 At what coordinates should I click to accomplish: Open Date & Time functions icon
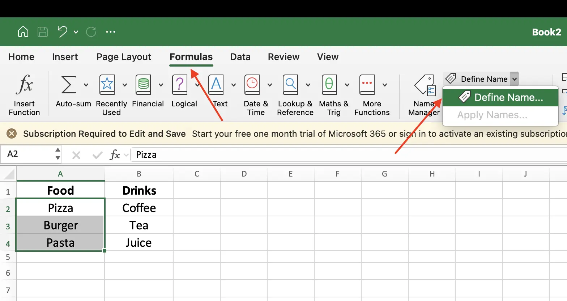click(x=252, y=85)
